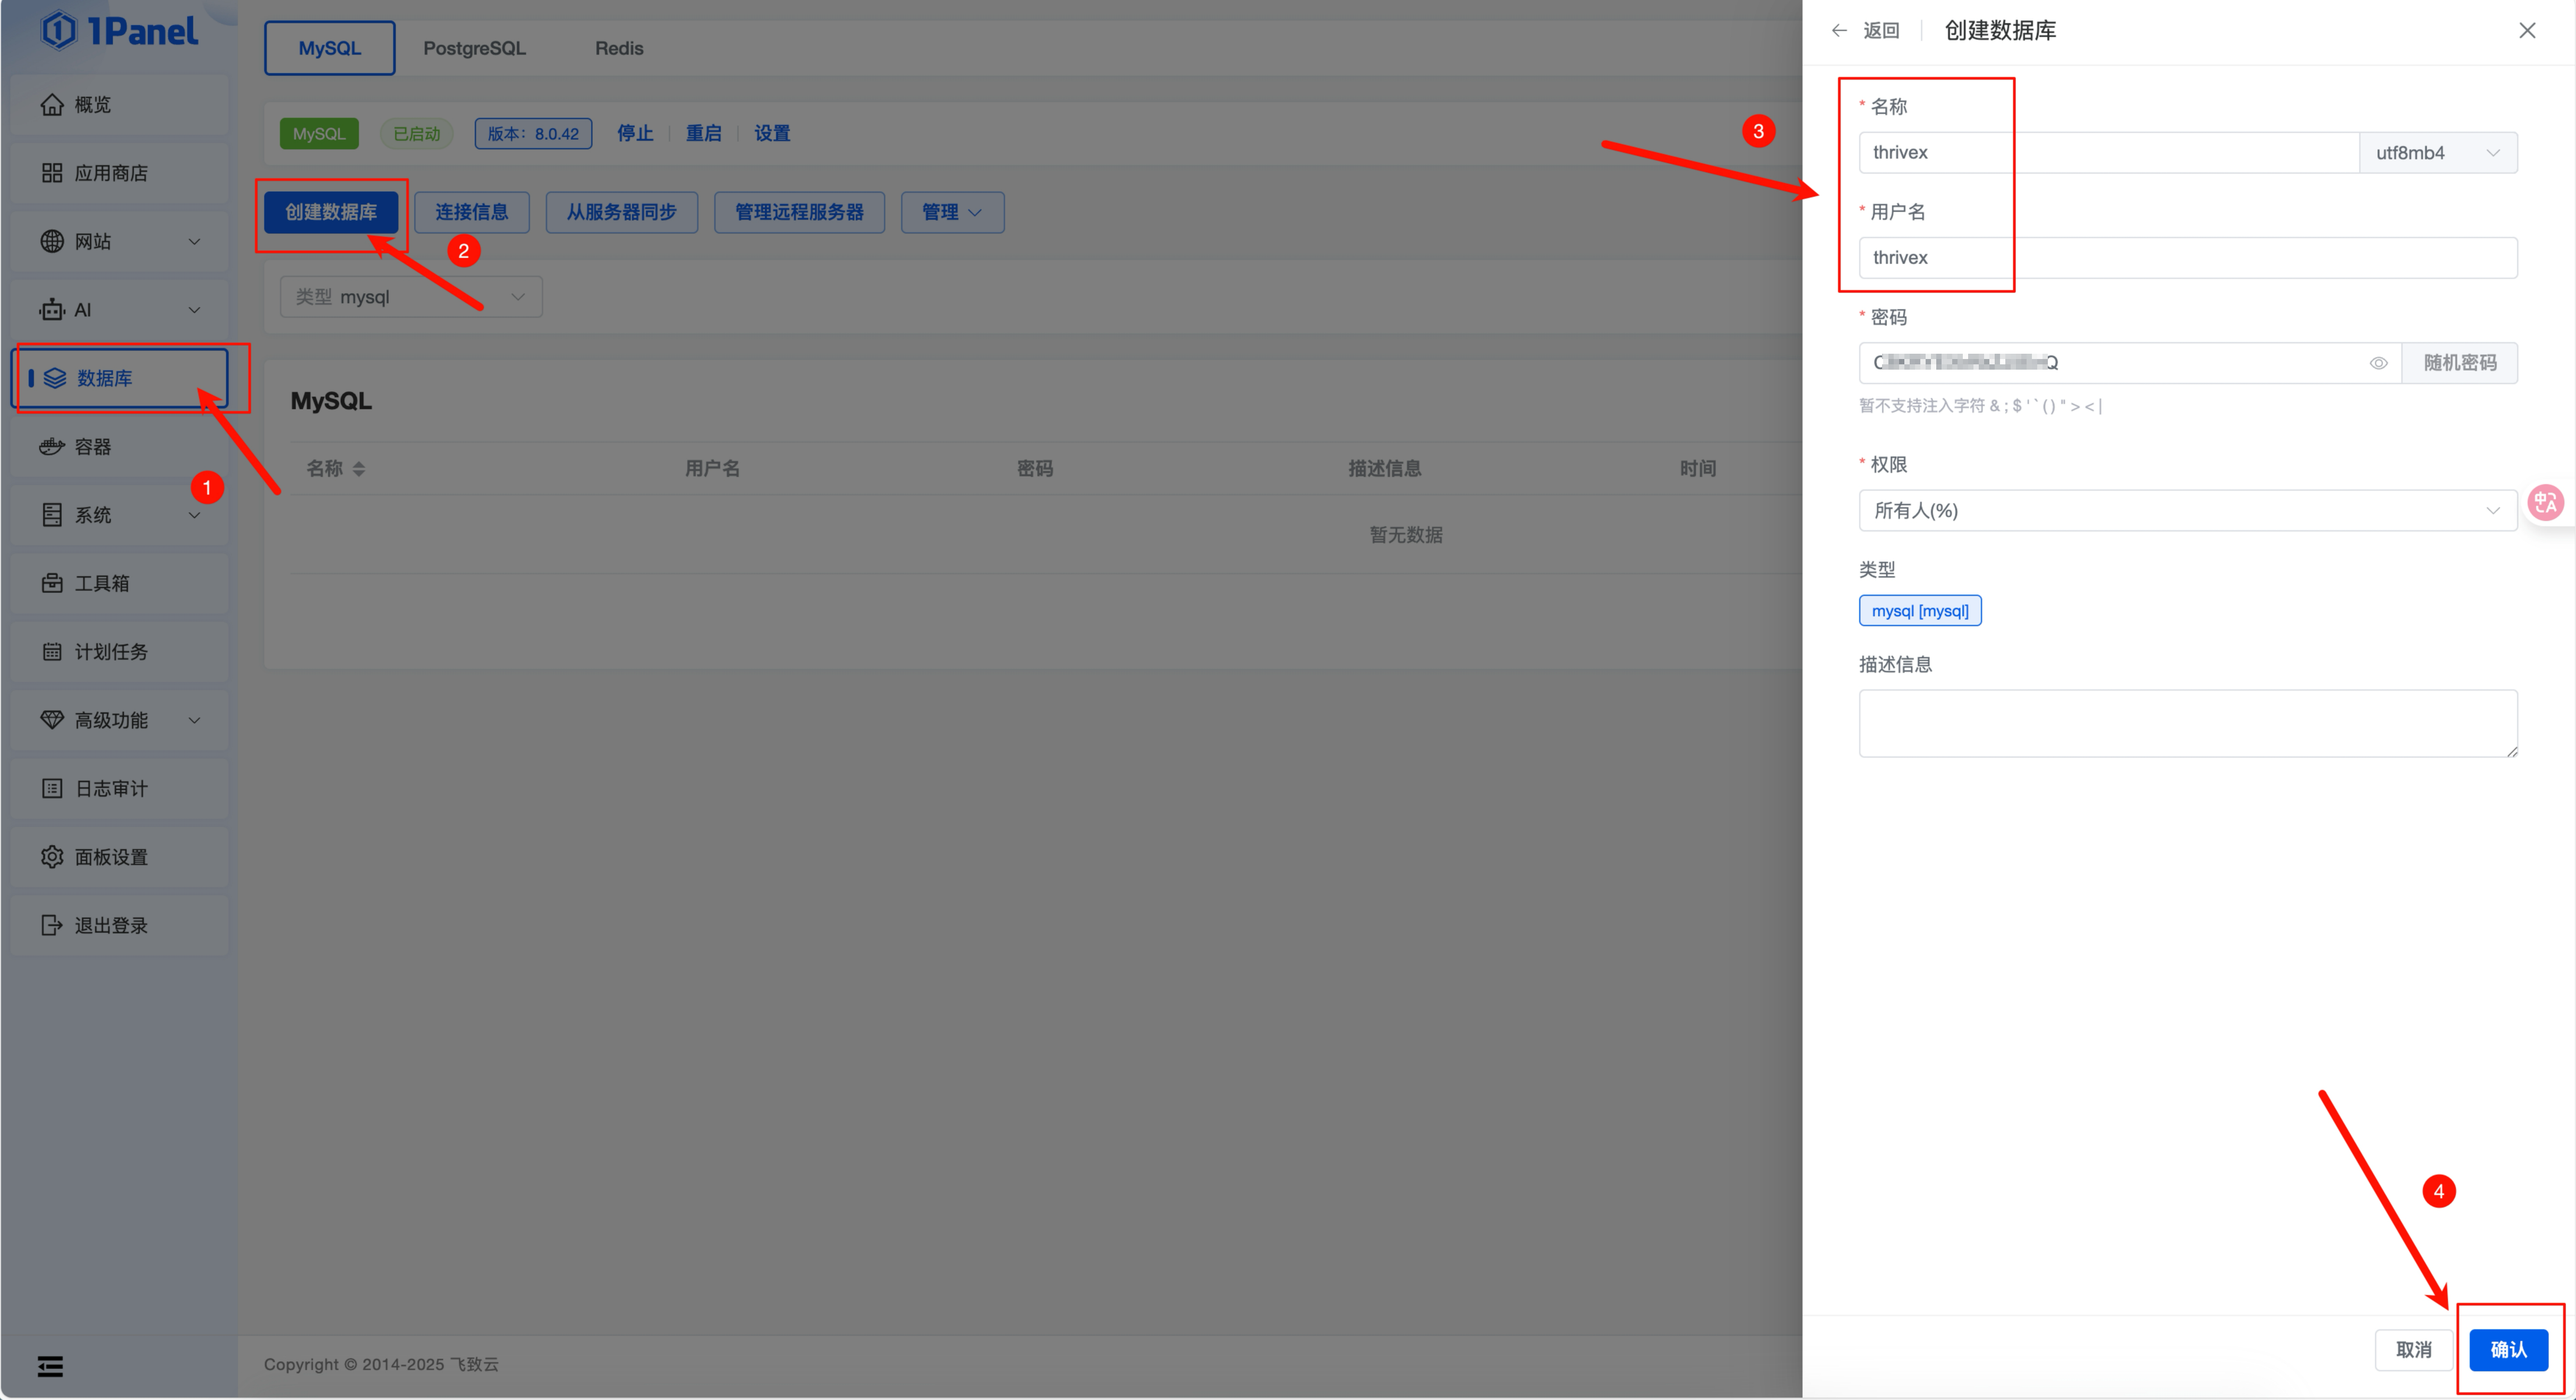Open the 工具箱 toolbox icon

(x=52, y=584)
